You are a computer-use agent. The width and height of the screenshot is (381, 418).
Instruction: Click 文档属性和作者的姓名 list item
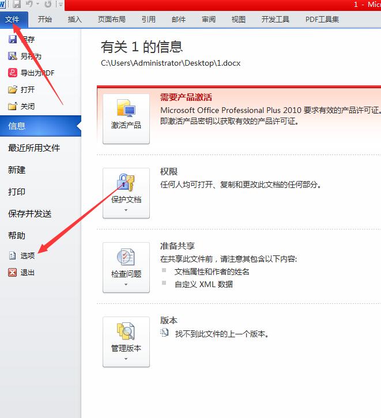[x=212, y=272]
